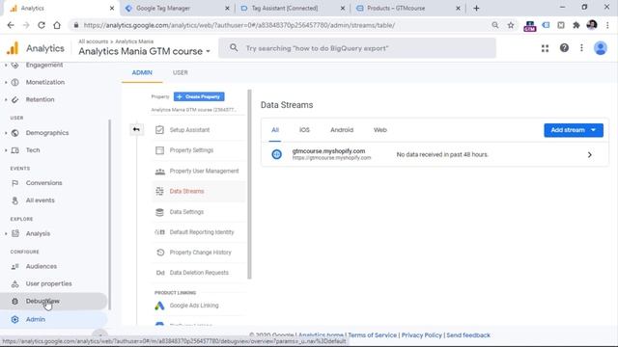
Task: Click the Admin gear icon in sidebar
Action: [x=15, y=319]
